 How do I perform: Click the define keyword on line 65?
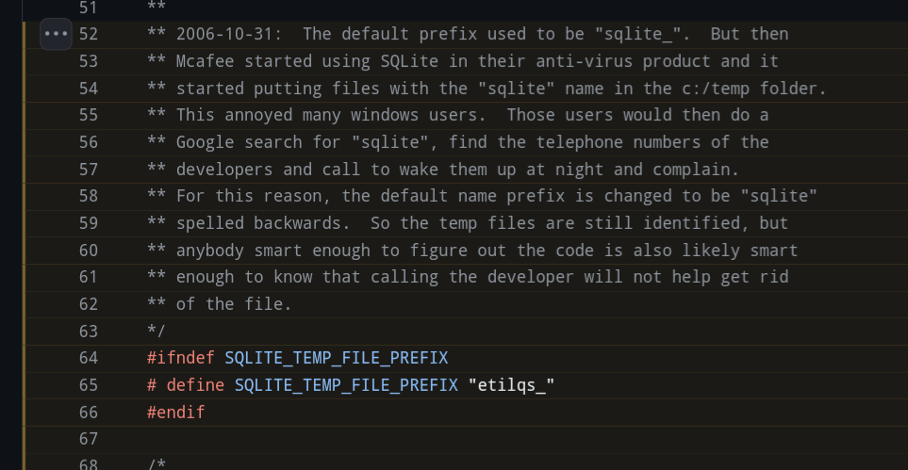[195, 385]
